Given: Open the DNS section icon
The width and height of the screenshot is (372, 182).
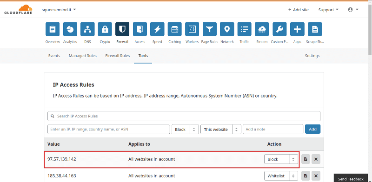Looking at the screenshot, I should 87,29.
